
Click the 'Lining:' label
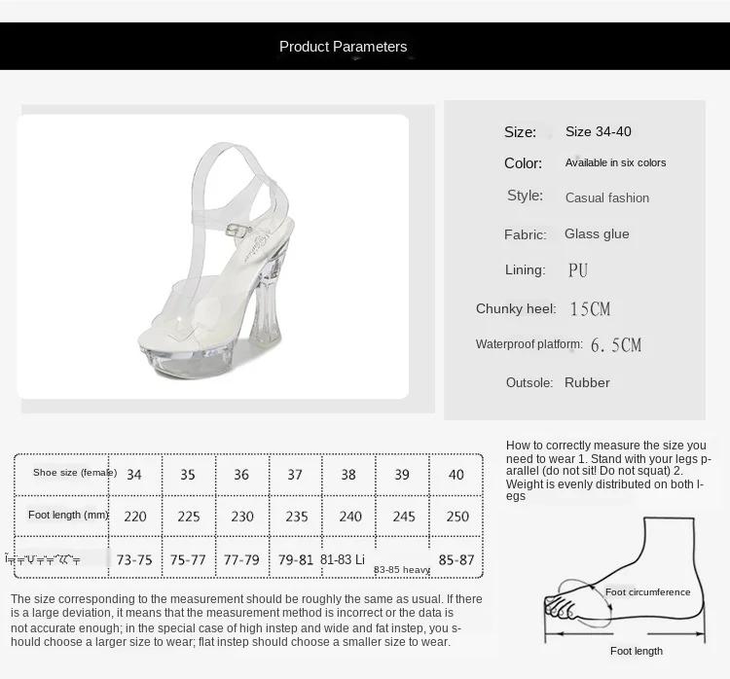pos(526,269)
